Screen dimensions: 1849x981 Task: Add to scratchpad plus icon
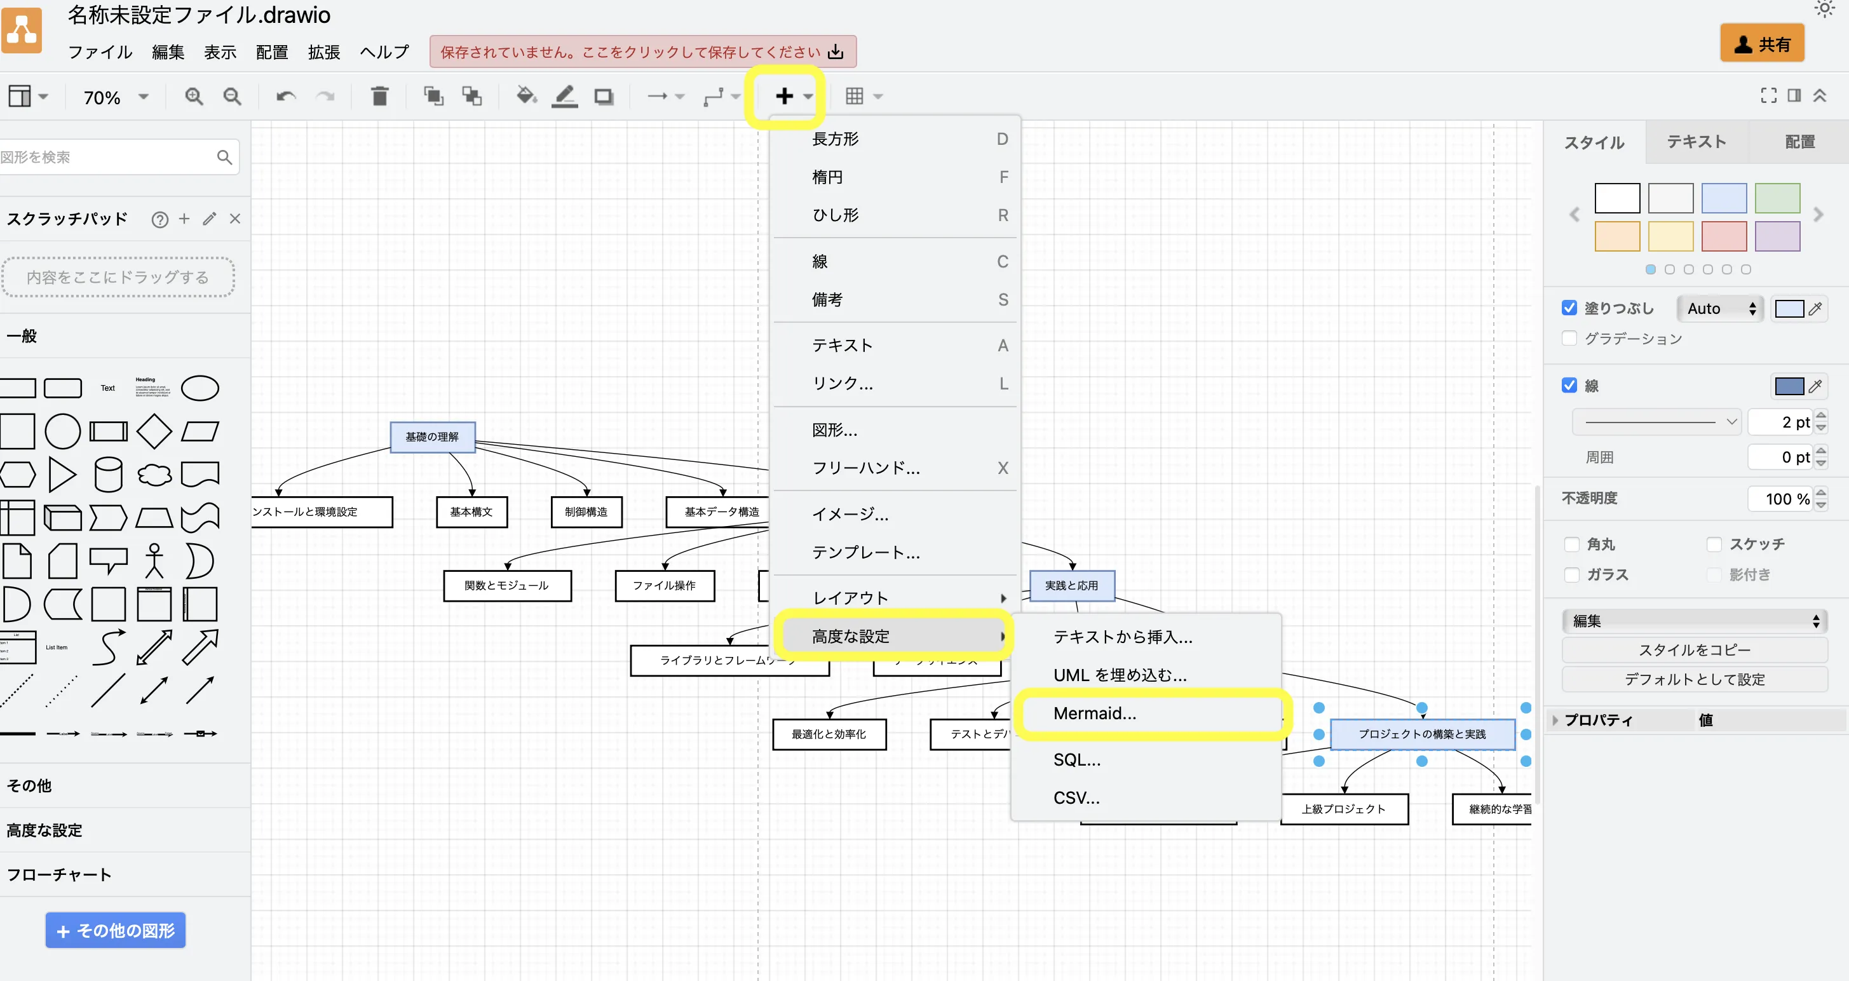(184, 219)
